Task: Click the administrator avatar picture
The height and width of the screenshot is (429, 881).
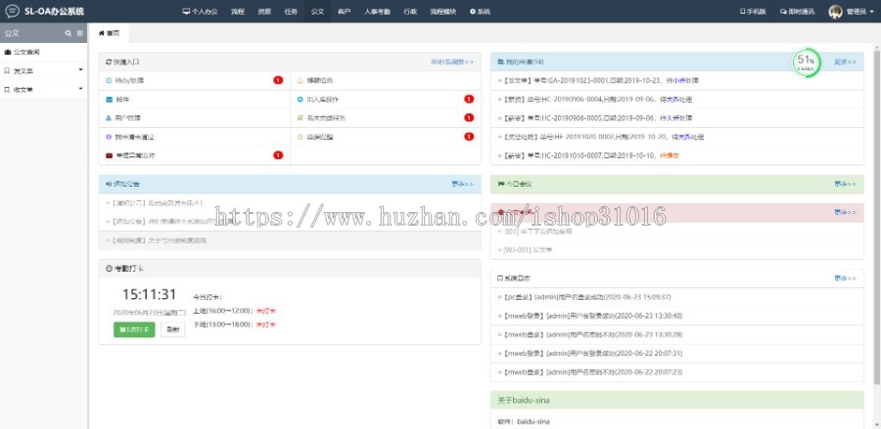Action: pyautogui.click(x=836, y=11)
